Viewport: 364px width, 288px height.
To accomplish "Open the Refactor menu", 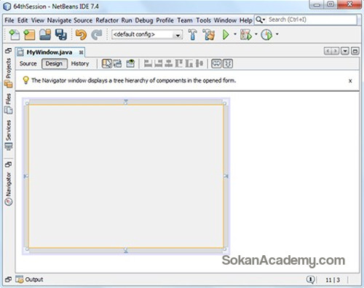I will pos(107,20).
